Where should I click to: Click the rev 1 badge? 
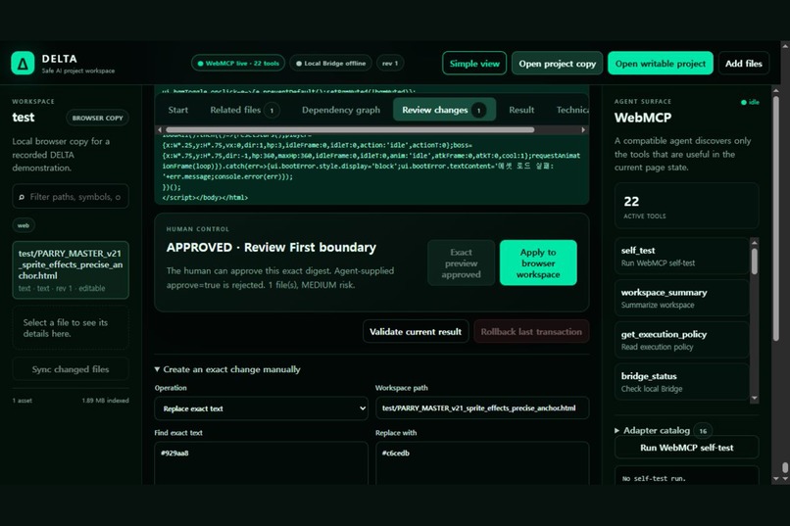coord(390,64)
